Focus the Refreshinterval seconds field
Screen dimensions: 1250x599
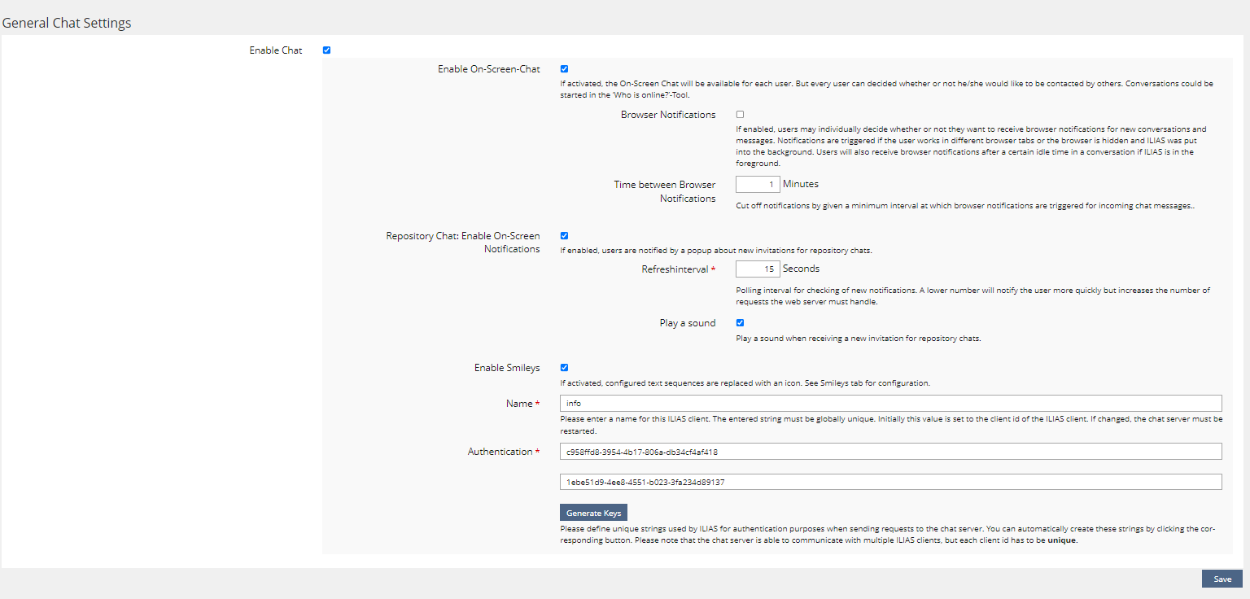(x=757, y=269)
